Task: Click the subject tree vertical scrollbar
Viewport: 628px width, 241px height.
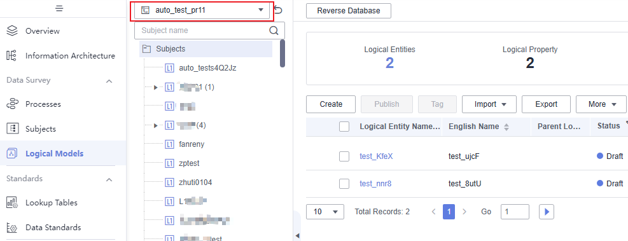Action: [283, 53]
